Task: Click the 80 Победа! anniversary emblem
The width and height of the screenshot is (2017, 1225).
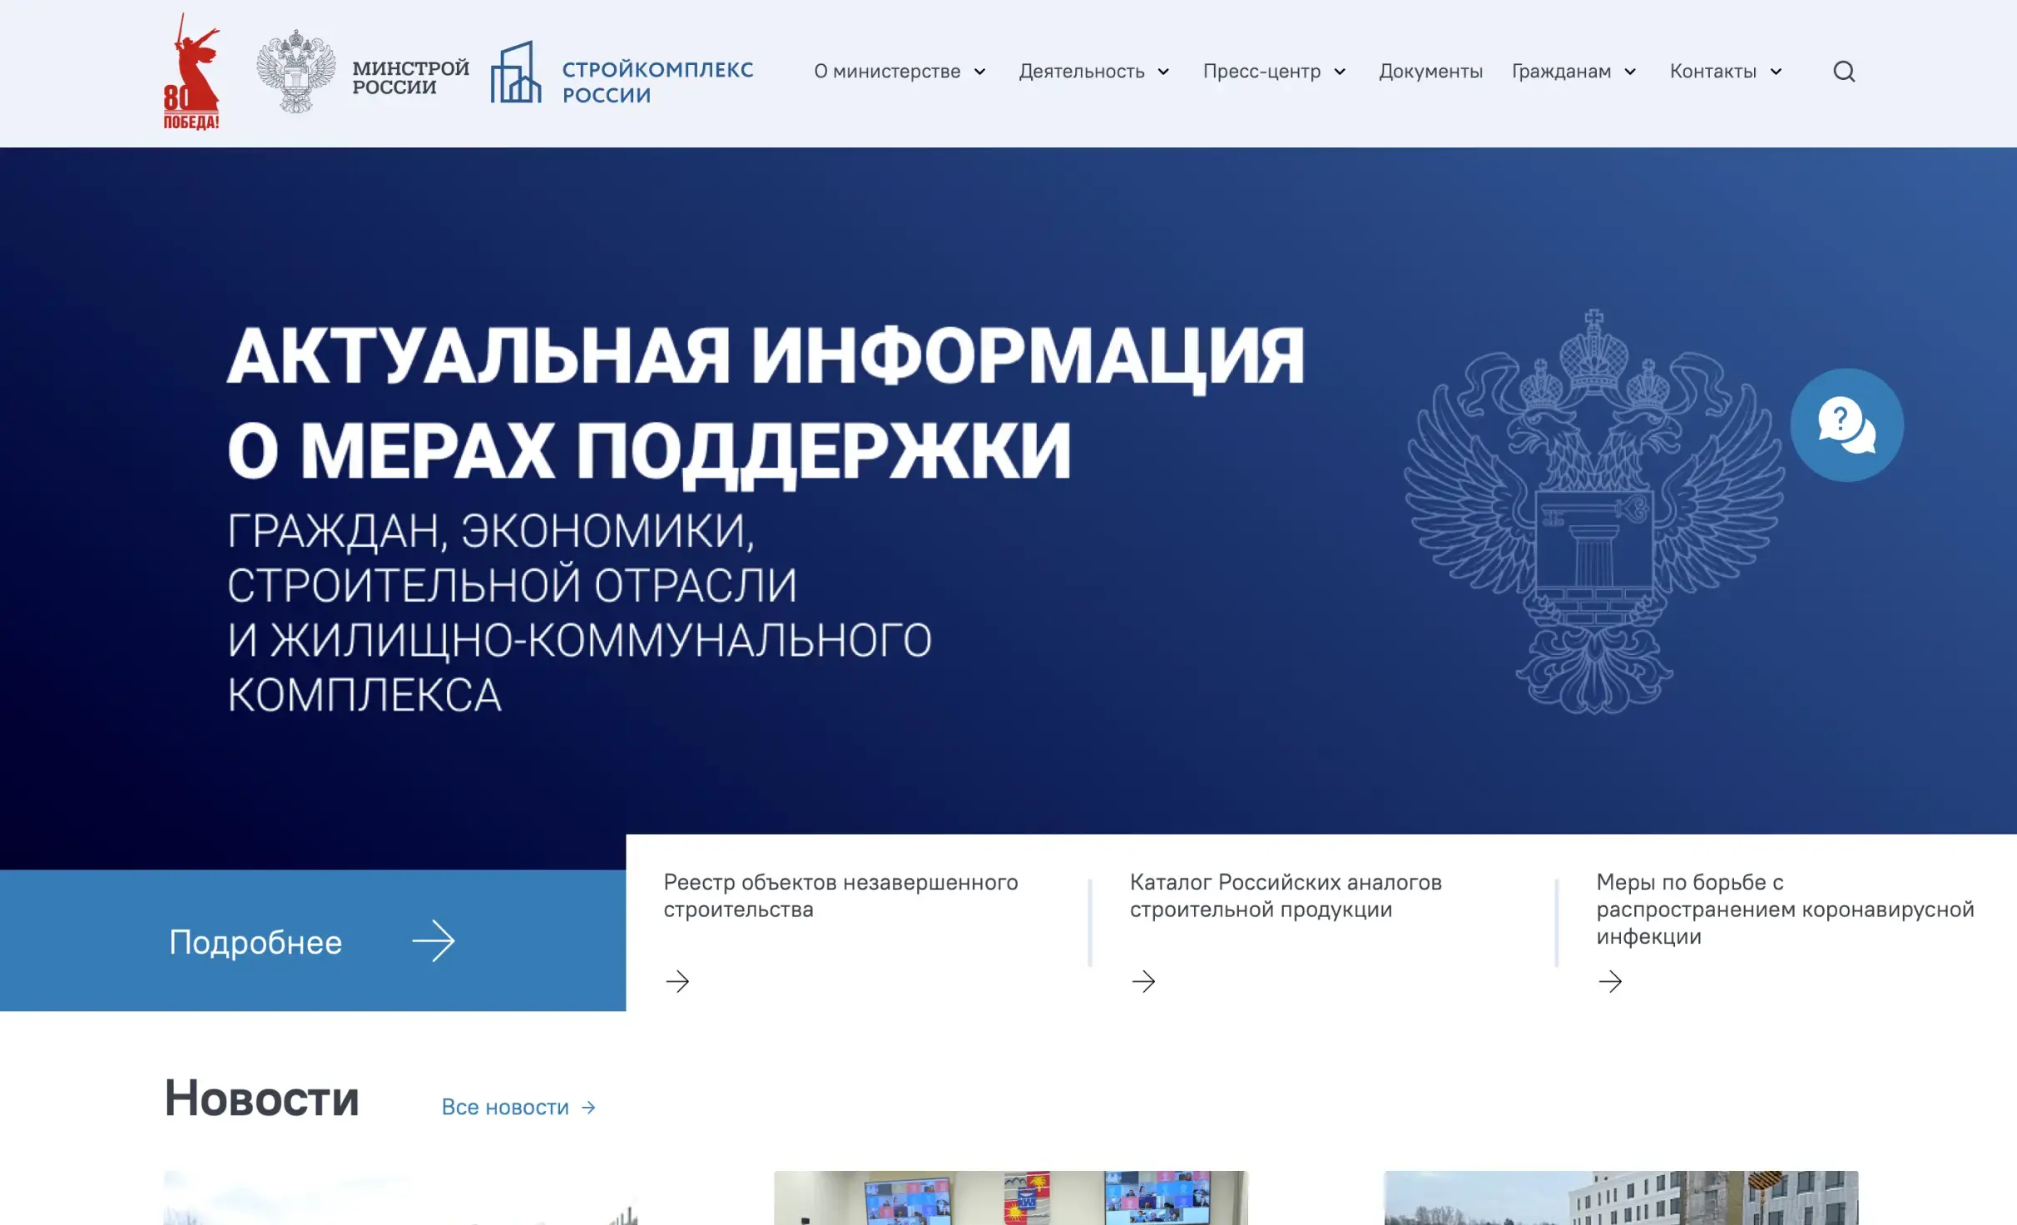Action: [191, 71]
